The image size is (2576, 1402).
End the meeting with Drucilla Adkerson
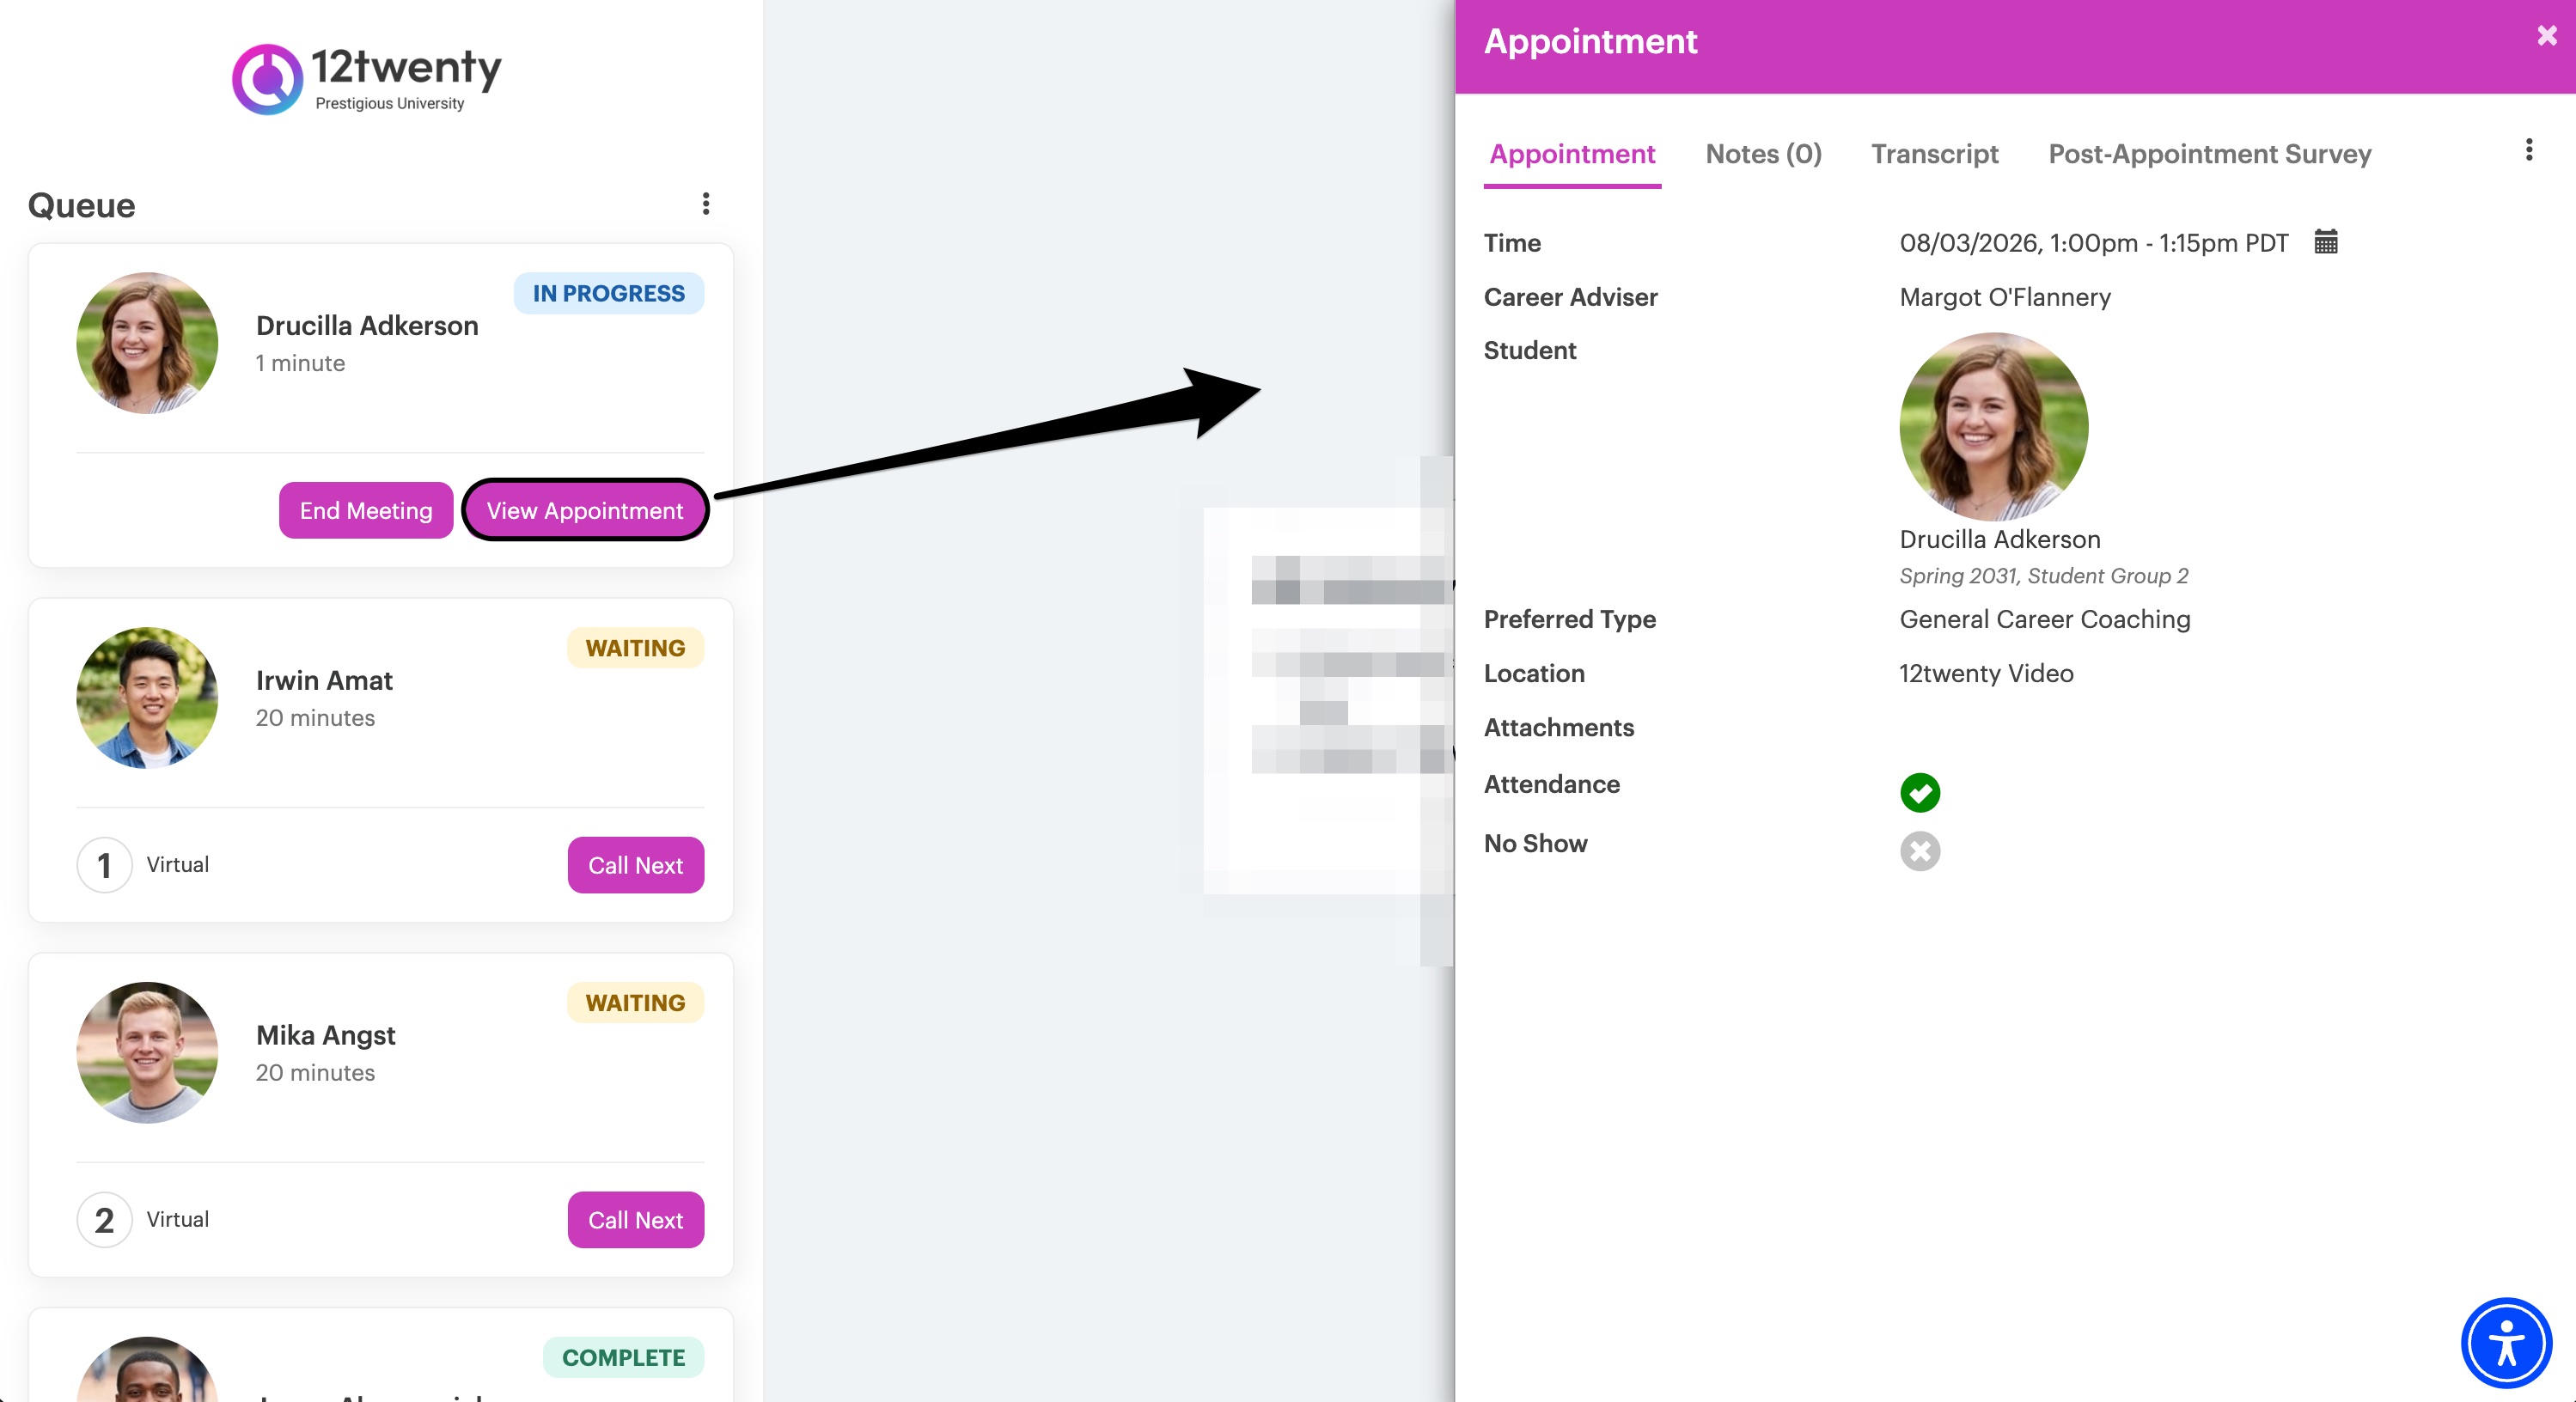[366, 510]
